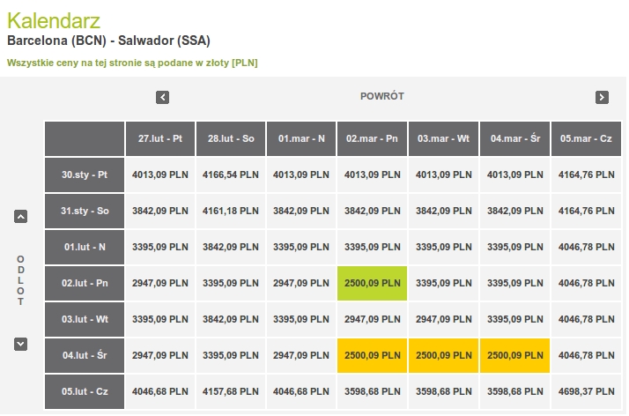Screen dimensions: 629x416
Task: Choose 3842,09 PLN for 31.sty returning 27.lut
Action: [x=160, y=211]
